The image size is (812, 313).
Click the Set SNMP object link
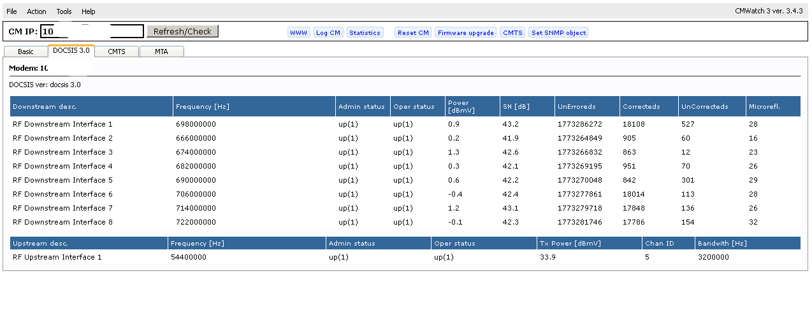[558, 32]
